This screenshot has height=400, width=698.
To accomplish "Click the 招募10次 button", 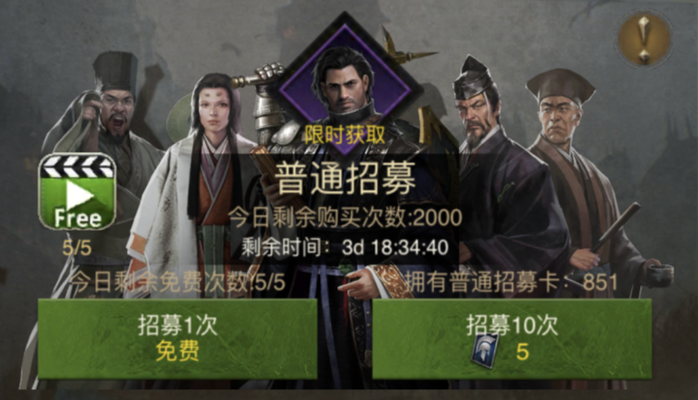I will (x=512, y=338).
